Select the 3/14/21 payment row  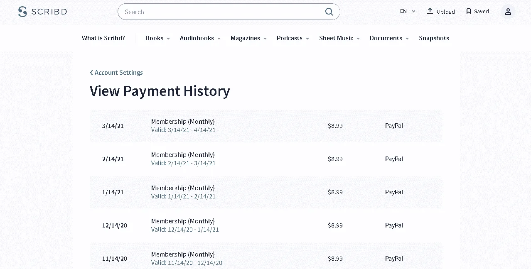(x=266, y=126)
